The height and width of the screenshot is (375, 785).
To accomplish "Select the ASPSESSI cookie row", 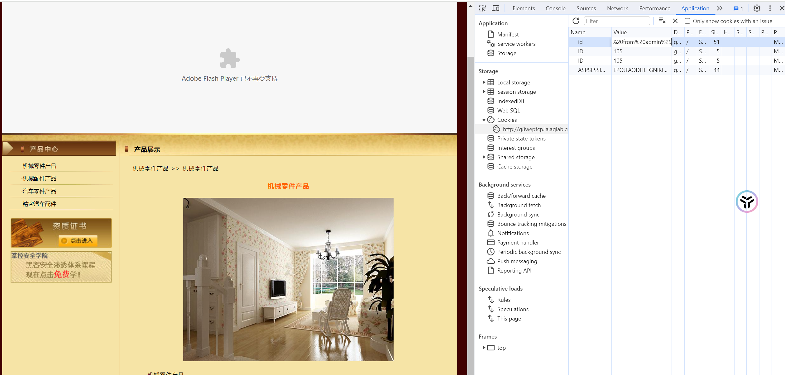I will 677,70.
